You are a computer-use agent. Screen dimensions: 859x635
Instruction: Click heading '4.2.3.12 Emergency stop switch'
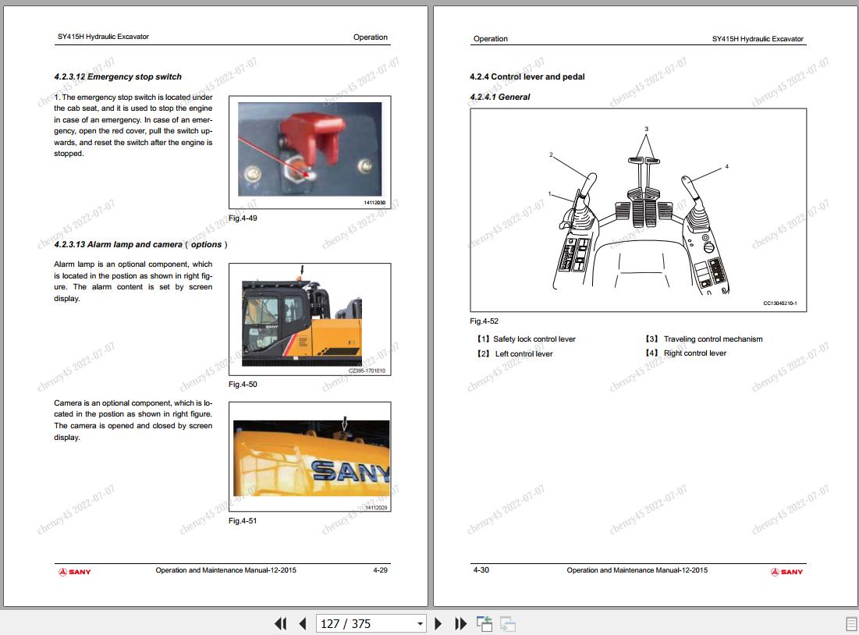coord(118,76)
